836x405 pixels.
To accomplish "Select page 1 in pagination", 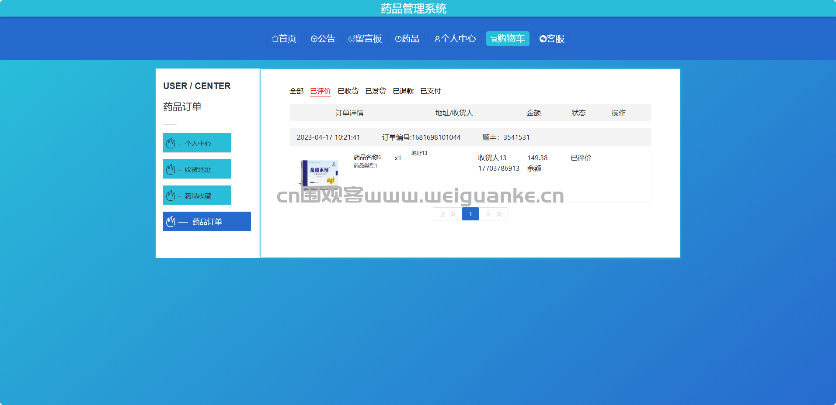I will [470, 214].
